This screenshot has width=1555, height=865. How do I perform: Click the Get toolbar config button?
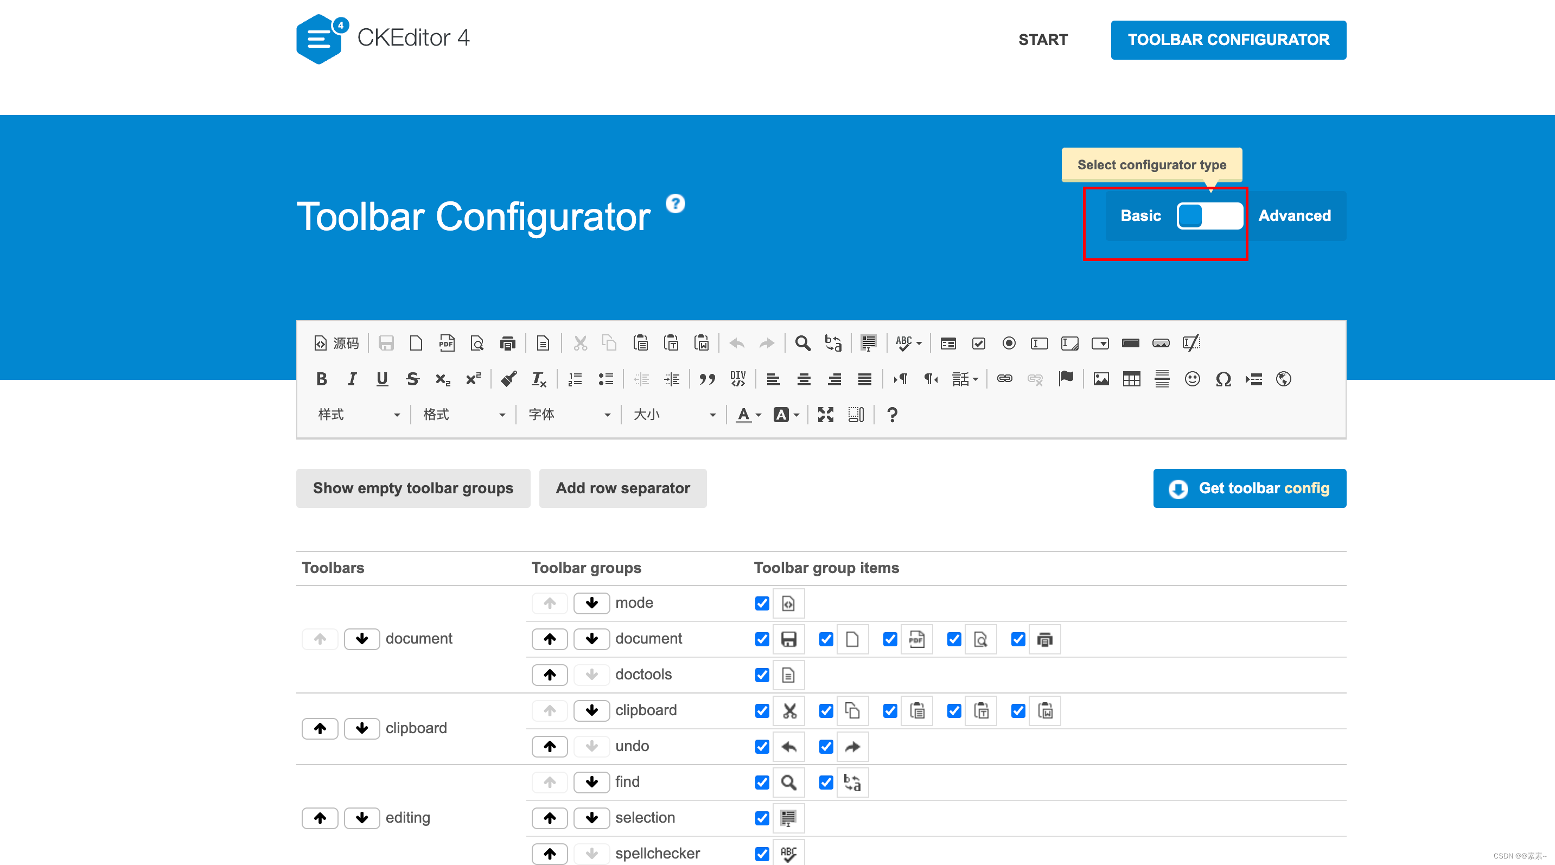click(x=1249, y=488)
